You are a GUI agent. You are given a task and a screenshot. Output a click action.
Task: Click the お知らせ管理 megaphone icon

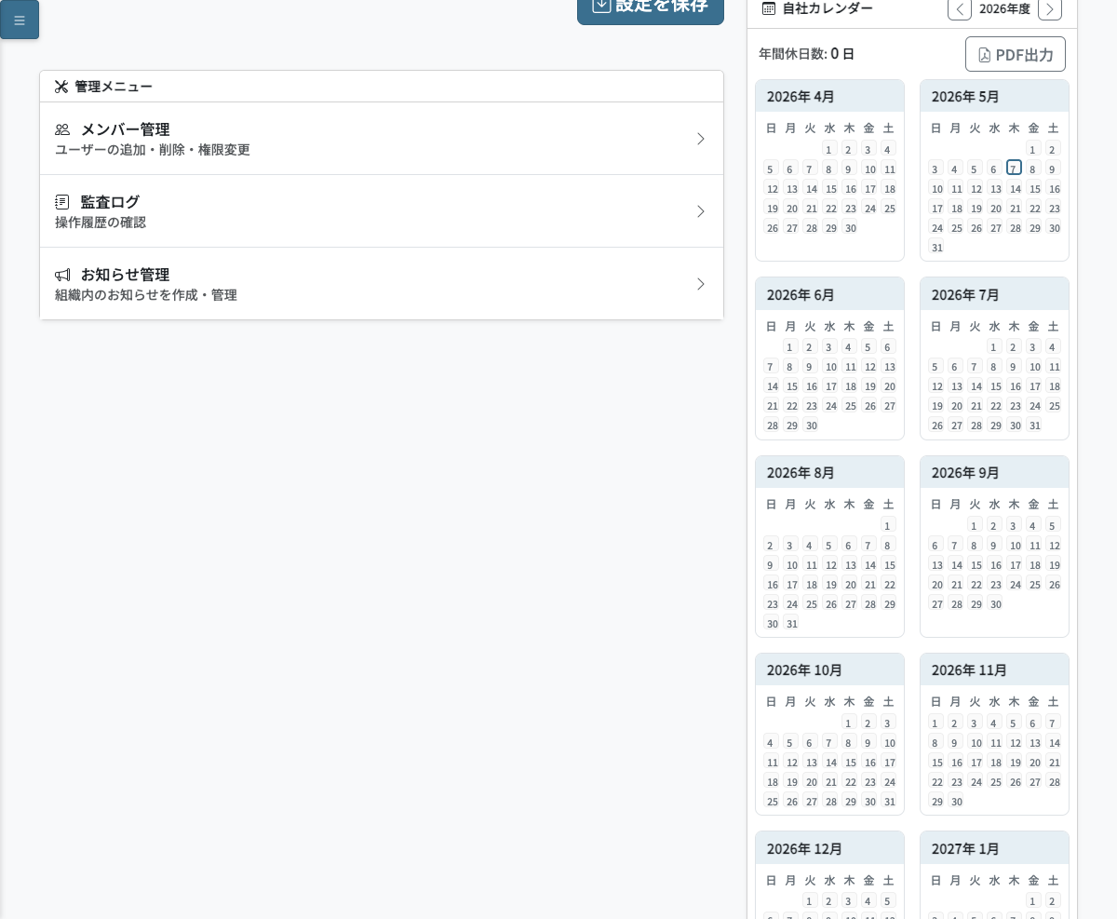(62, 275)
